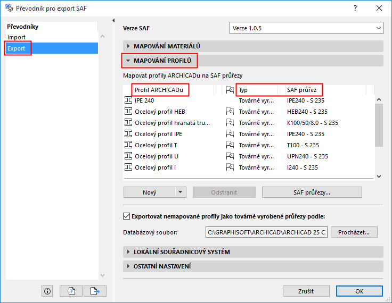This screenshot has height=303, width=392.
Task: Click the info icon button at bottom left
Action: coord(47,291)
